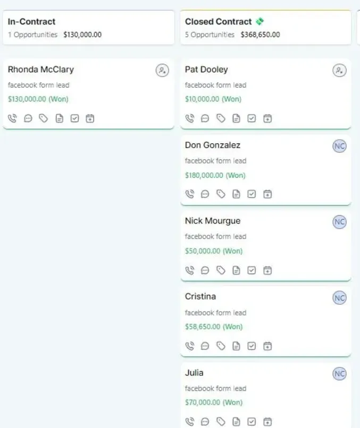Open the messages icon on Pat Dooley's card
This screenshot has height=428, width=360.
pos(205,118)
